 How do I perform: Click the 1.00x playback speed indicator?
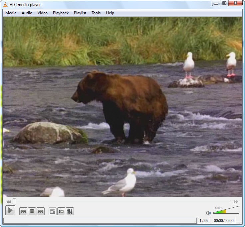pos(204,221)
